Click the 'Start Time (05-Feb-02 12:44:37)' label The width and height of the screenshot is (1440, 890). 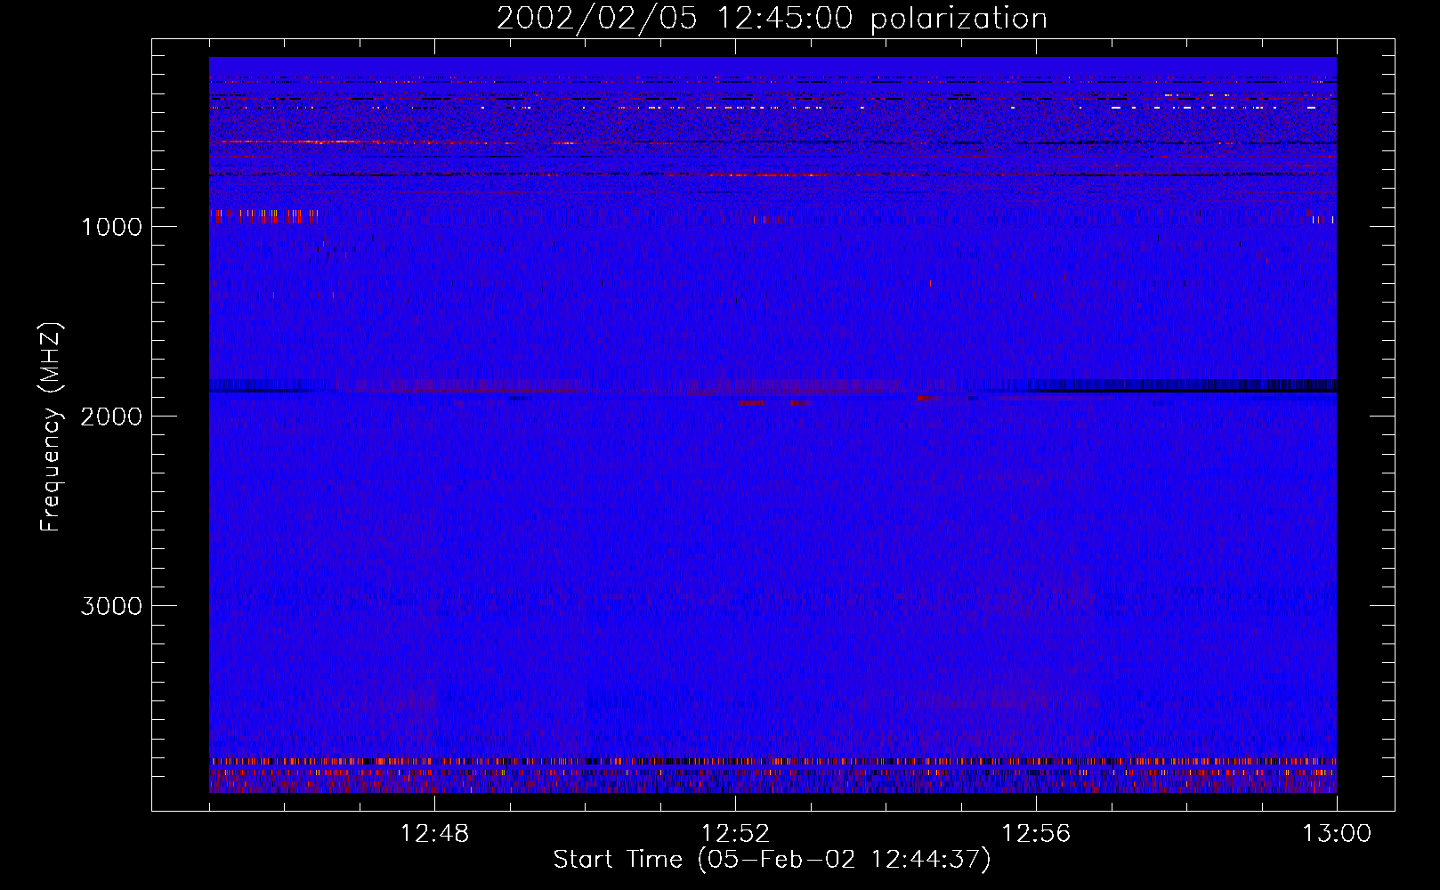click(772, 860)
